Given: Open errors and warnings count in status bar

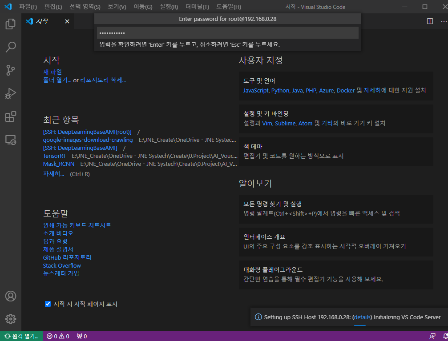Looking at the screenshot, I should click(58, 336).
